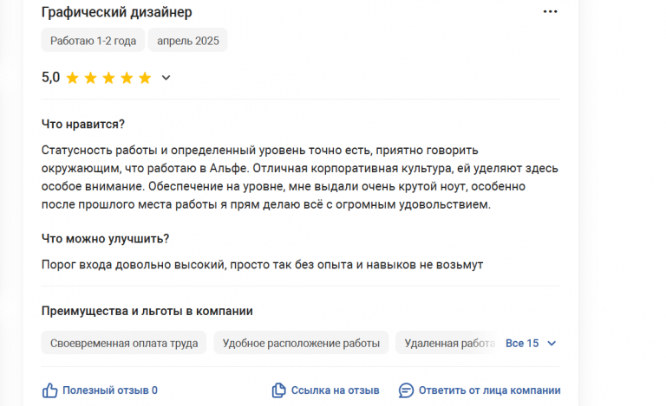Click the second rating star
This screenshot has height=406, width=666.
(90, 78)
